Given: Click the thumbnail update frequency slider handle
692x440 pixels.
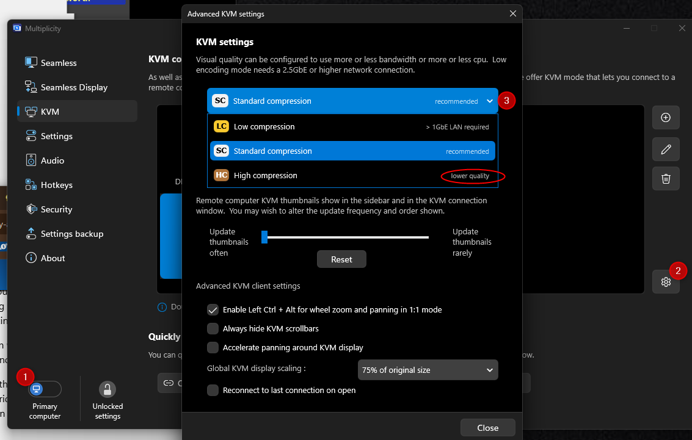Looking at the screenshot, I should (x=264, y=237).
